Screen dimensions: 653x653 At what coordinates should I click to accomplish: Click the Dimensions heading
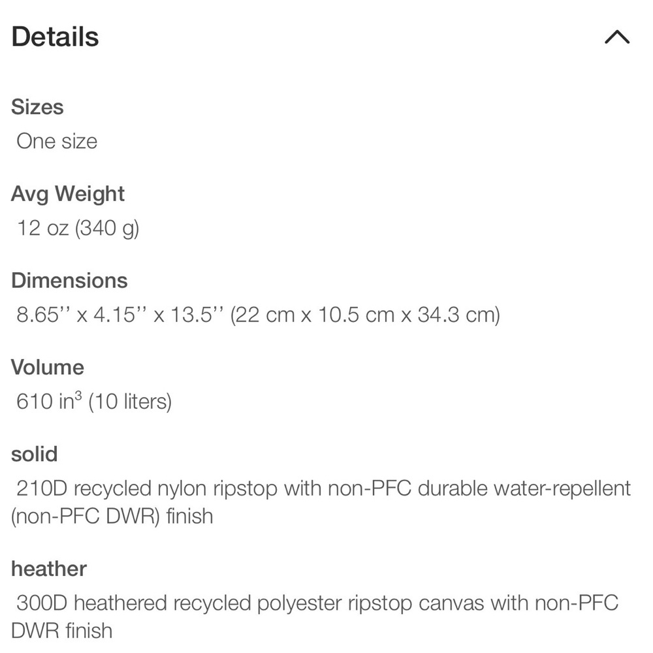point(69,280)
